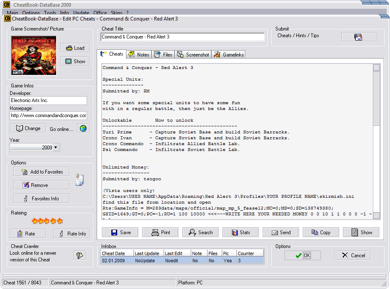The width and height of the screenshot is (390, 289).
Task: Click the Cheat Date column header
Action: click(x=117, y=253)
